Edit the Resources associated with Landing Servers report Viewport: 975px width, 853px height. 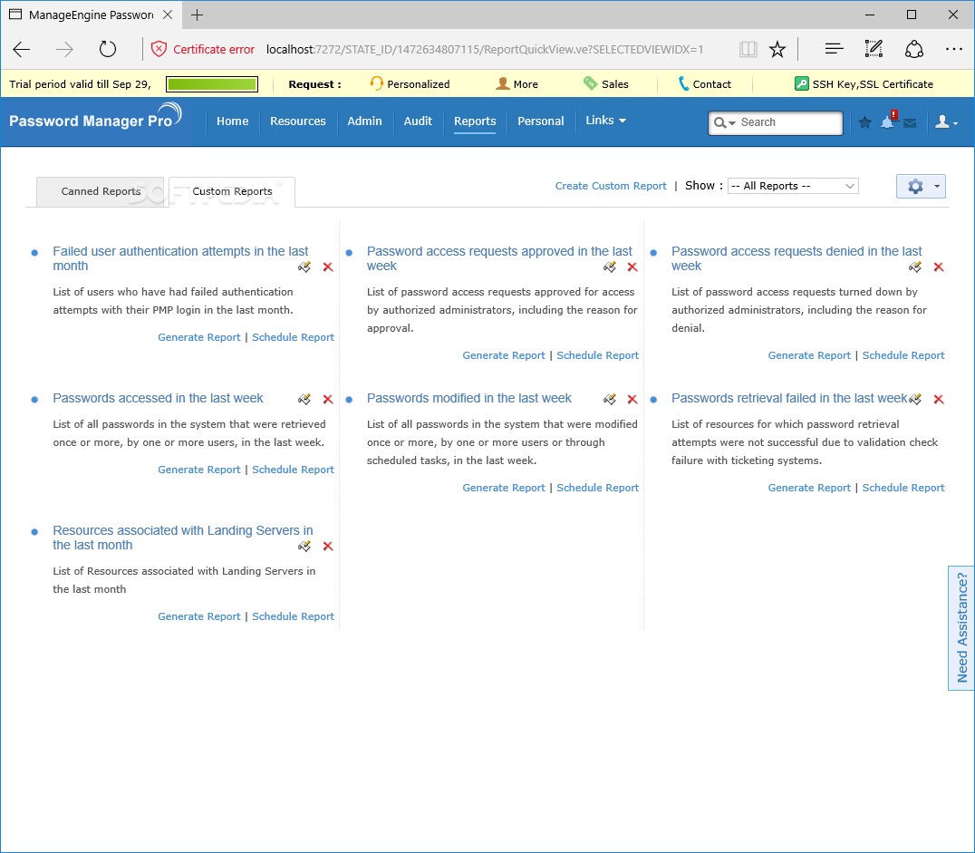pyautogui.click(x=304, y=547)
